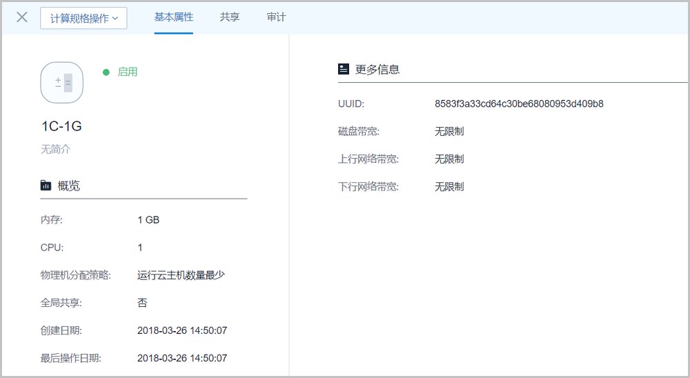Screen dimensions: 690x378
Task: Click the 创建日期 label
Action: (x=61, y=330)
